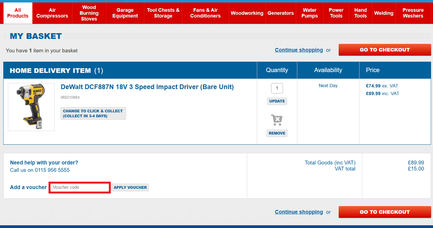Open the Wood Burning Stoves category

[89, 13]
